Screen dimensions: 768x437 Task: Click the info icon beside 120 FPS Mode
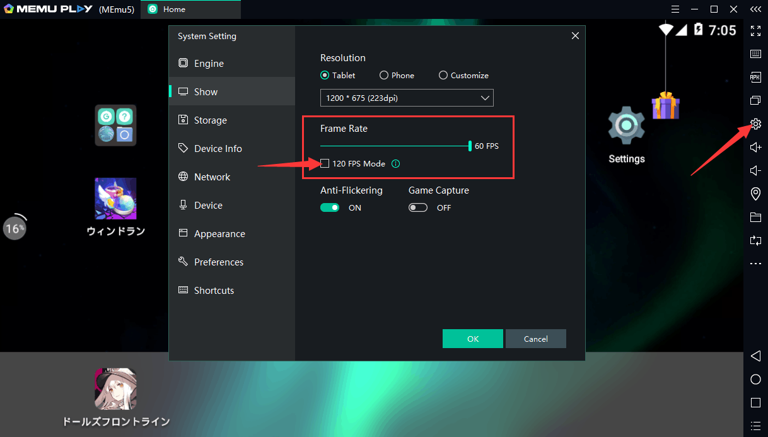point(395,164)
